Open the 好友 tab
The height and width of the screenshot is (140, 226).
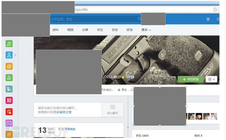point(130,30)
